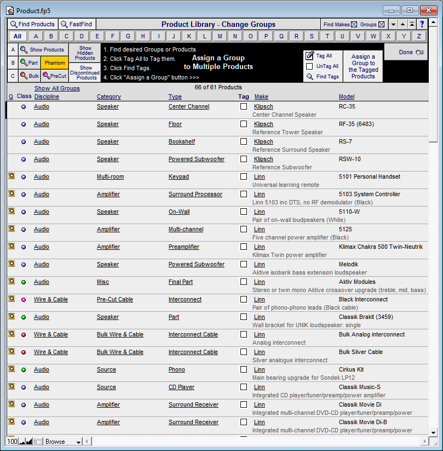The image size is (443, 451).
Task: Check the Tag box for 5103 System Controller
Action: coord(244,194)
